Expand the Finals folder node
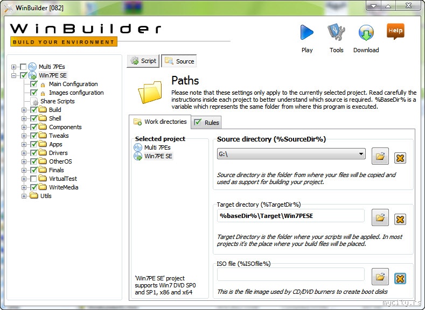Screen dimensions: 425x310 (24, 170)
